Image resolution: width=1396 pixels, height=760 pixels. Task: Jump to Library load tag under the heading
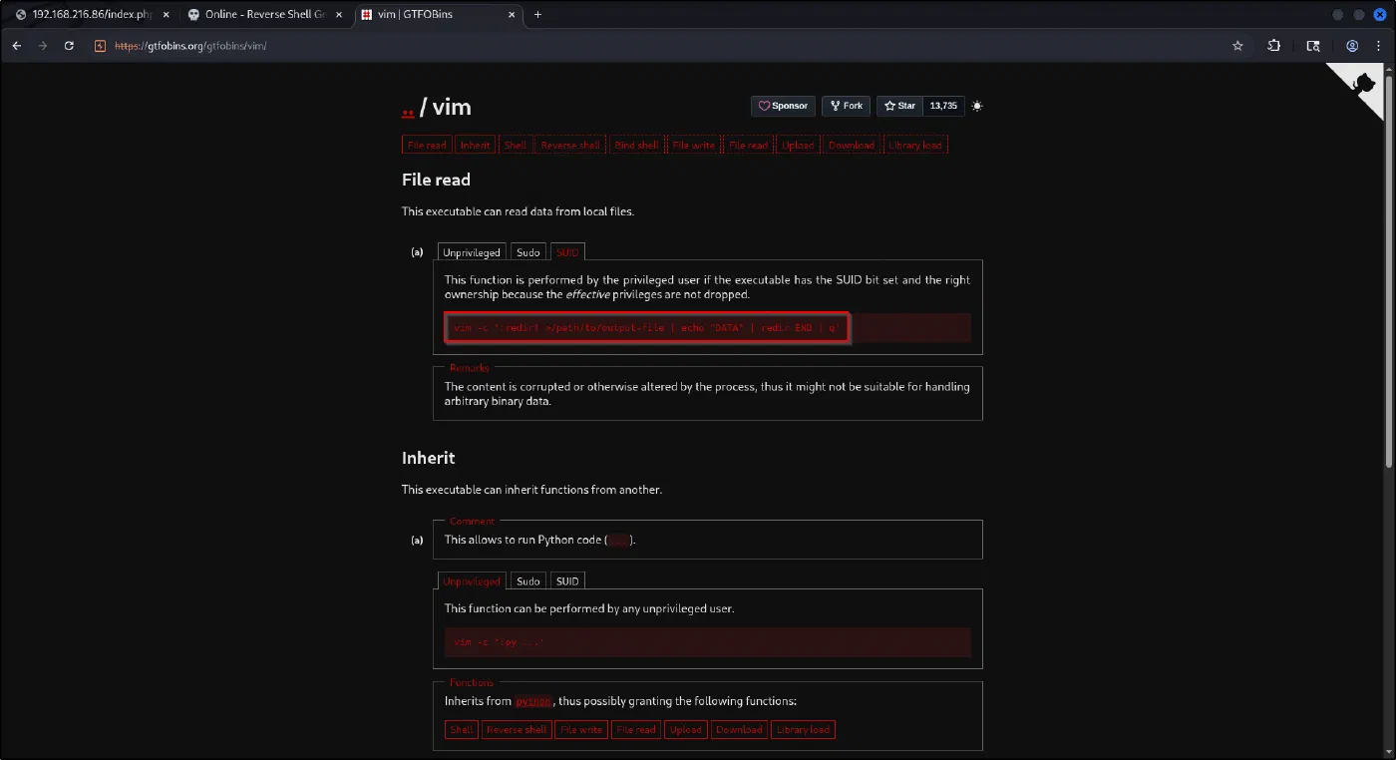point(915,145)
